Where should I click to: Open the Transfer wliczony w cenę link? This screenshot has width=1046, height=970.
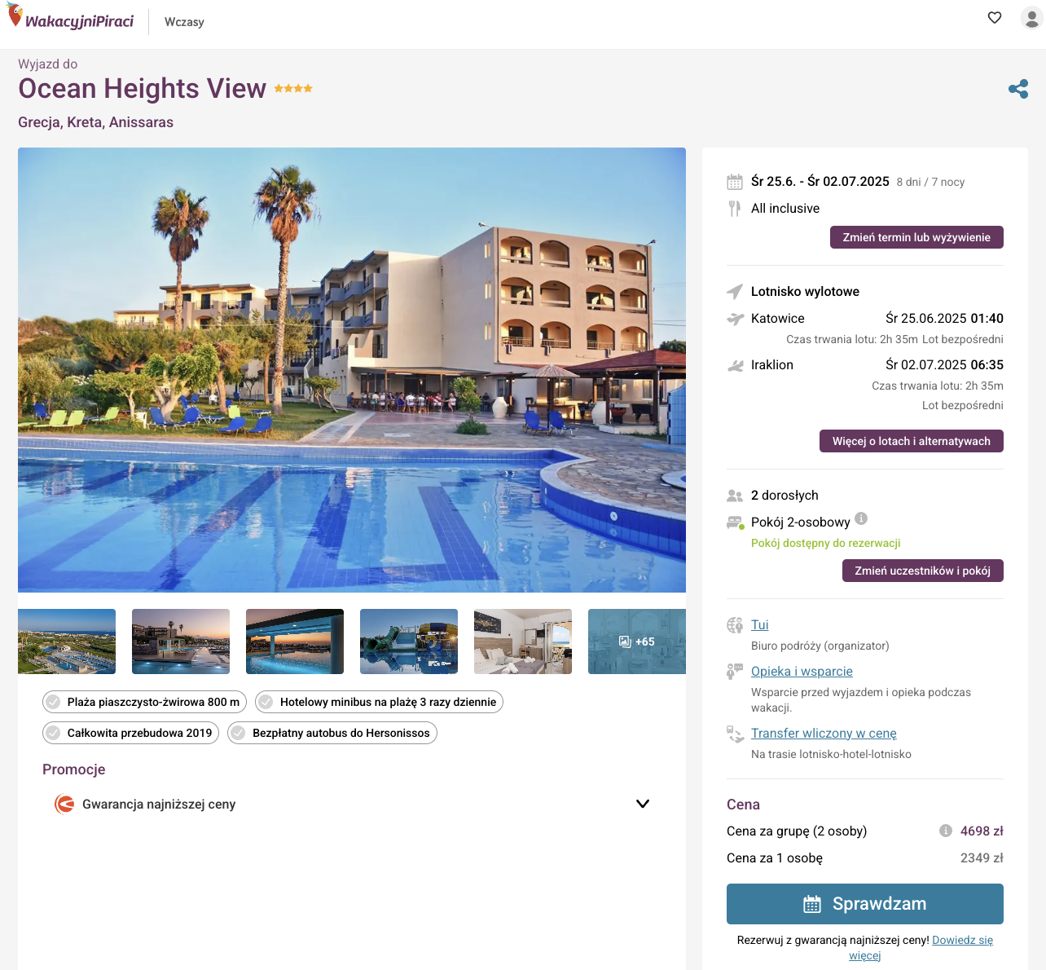(x=824, y=734)
